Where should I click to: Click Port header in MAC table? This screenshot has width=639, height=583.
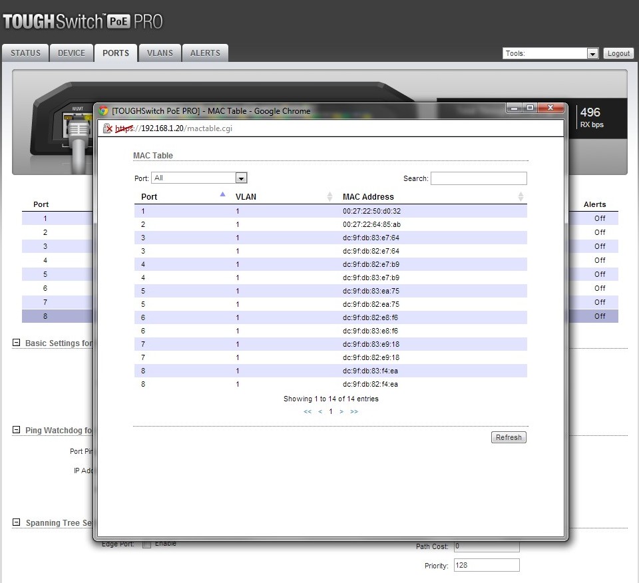pyautogui.click(x=149, y=197)
